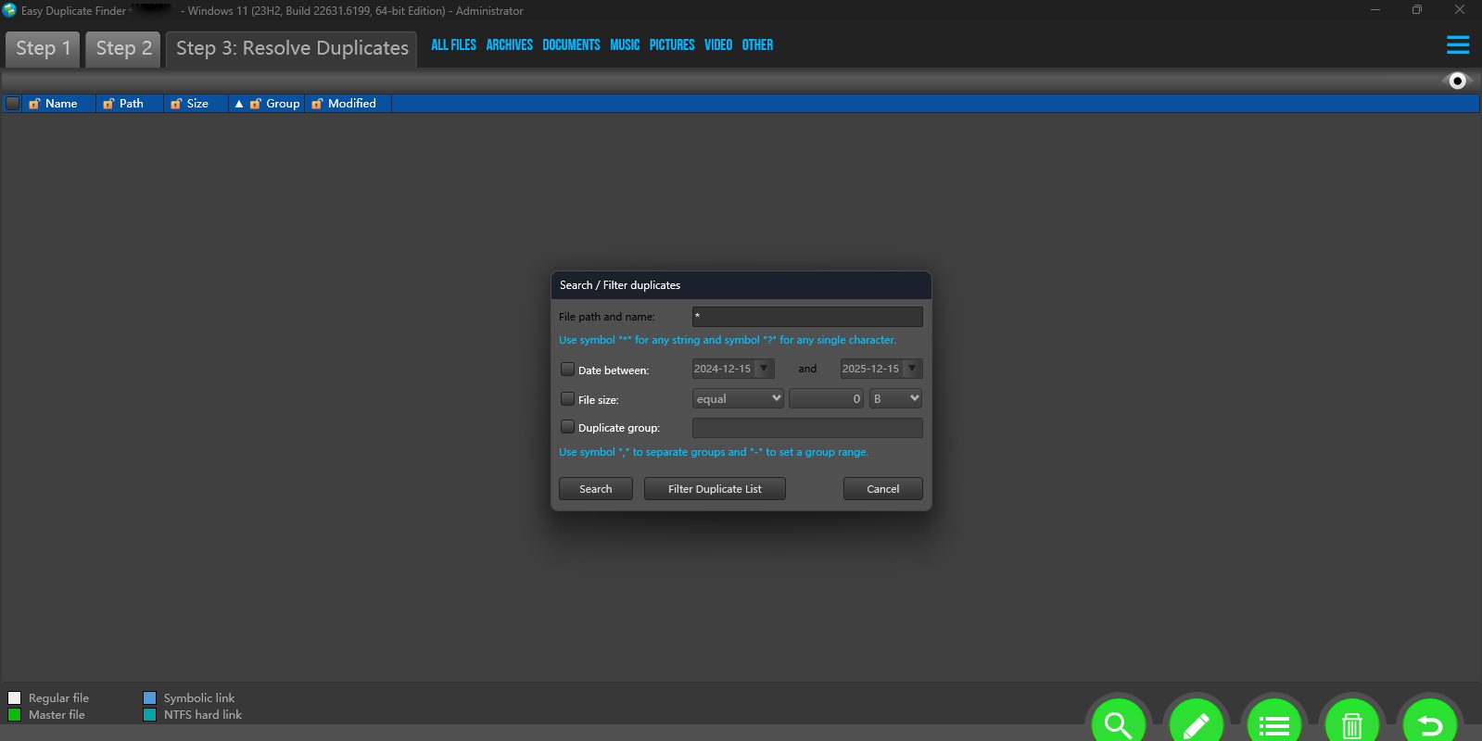Click the Cancel button in dialog
The height and width of the screenshot is (741, 1482).
point(882,489)
